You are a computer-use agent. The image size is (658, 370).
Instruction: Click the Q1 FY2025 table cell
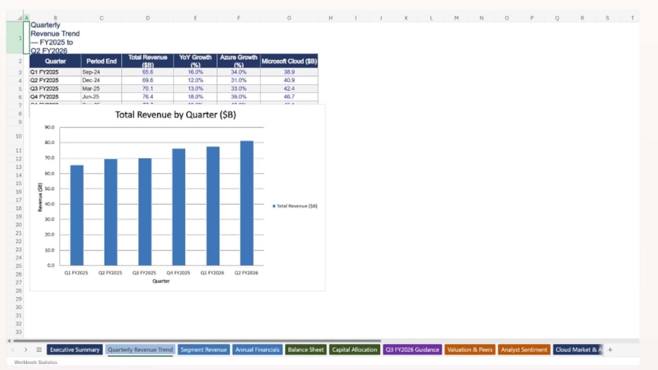(x=55, y=72)
